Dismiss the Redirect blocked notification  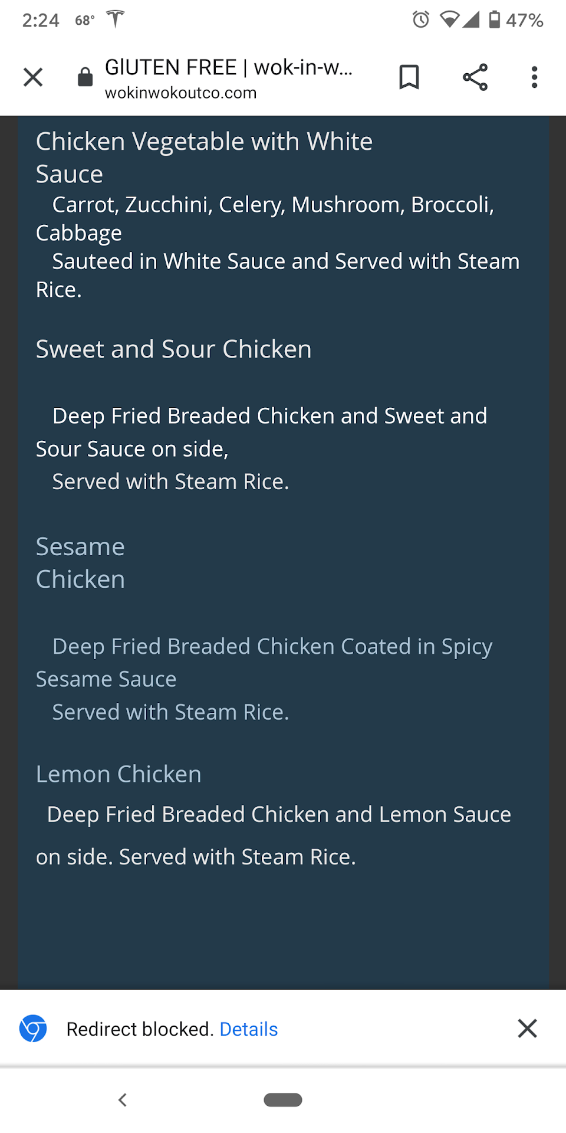527,1029
